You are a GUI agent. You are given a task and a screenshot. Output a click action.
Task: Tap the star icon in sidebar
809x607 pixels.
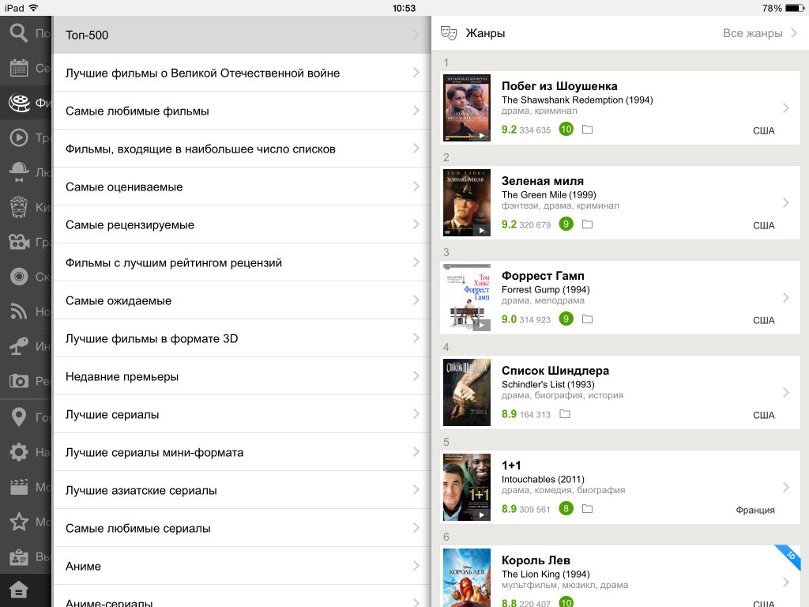coord(18,522)
